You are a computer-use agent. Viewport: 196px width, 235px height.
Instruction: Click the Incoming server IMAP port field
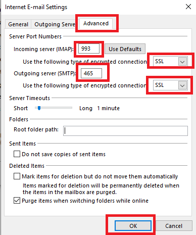pyautogui.click(x=89, y=49)
